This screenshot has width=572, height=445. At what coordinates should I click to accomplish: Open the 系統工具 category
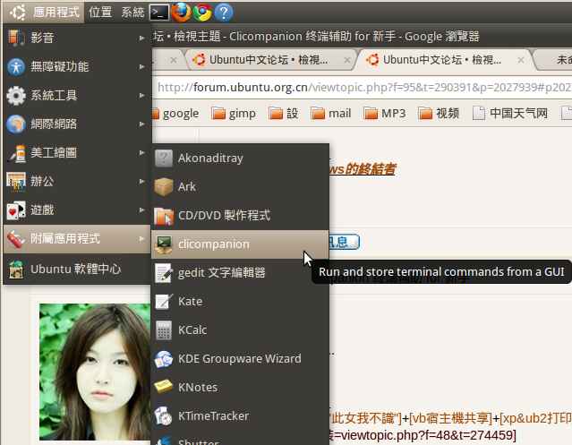77,95
